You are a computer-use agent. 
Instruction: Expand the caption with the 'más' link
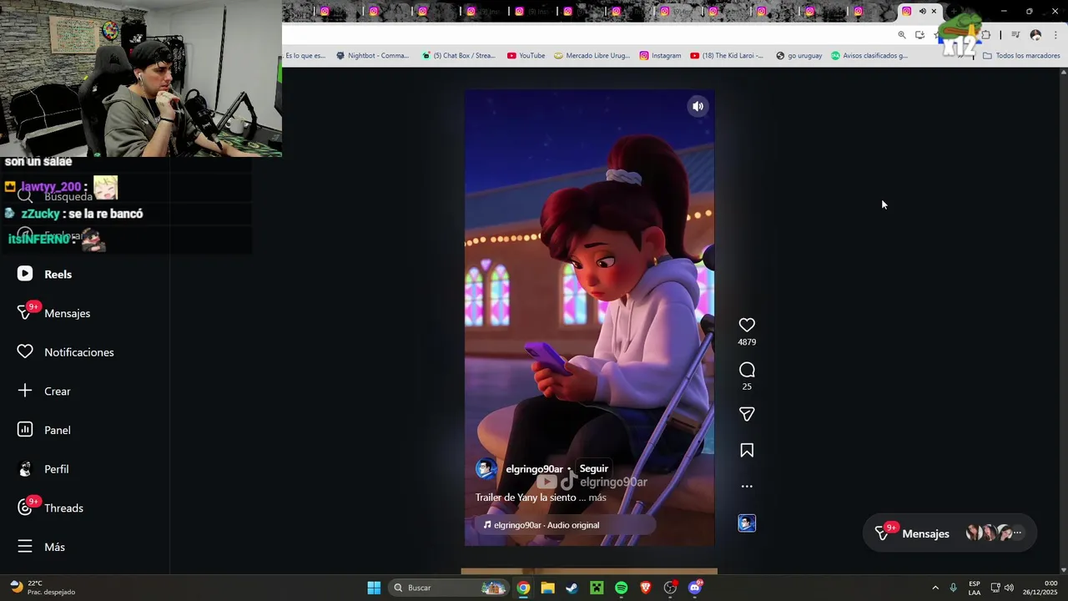point(597,497)
